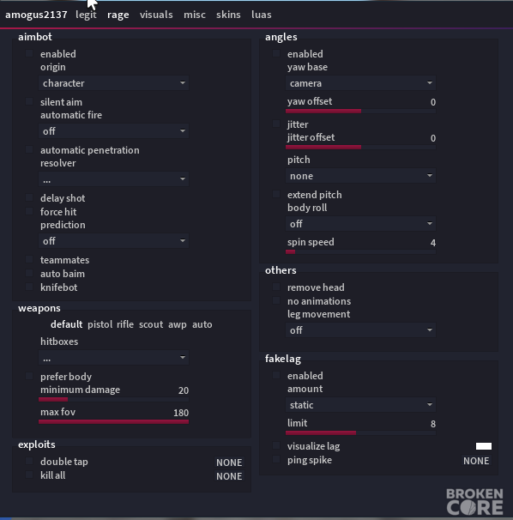Image resolution: width=513 pixels, height=520 pixels.
Task: Expand the pitch dropdown
Action: pyautogui.click(x=361, y=176)
